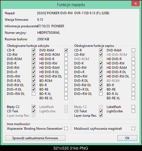Click the OK button
142x151 pixels.
point(127,138)
